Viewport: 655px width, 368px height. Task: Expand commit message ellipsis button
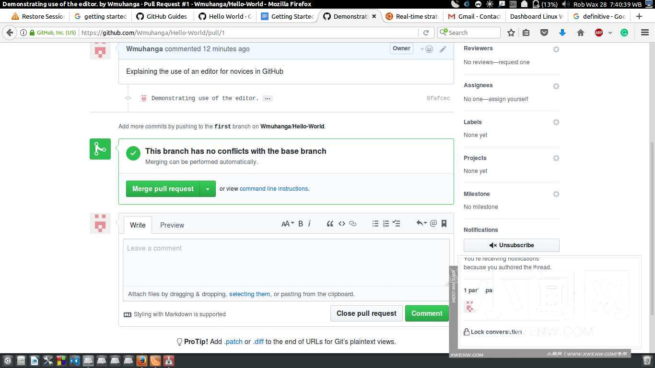(x=268, y=98)
